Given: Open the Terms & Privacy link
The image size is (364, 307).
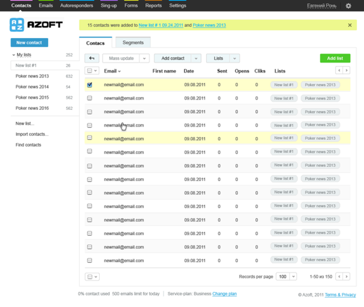Looking at the screenshot, I should tap(340, 295).
